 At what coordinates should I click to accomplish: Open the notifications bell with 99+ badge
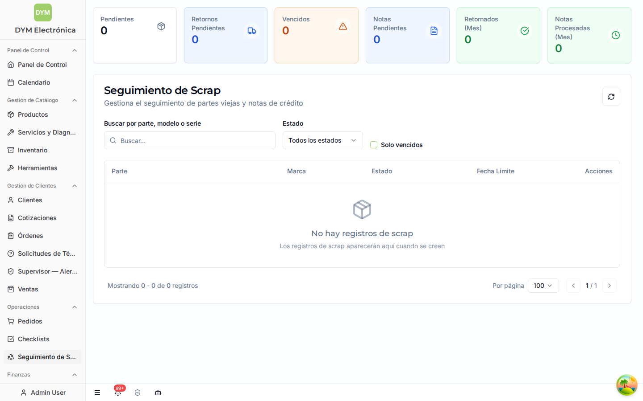[118, 392]
